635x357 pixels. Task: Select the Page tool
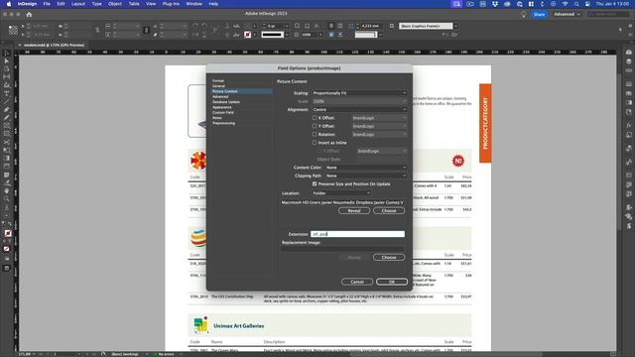pyautogui.click(x=7, y=68)
